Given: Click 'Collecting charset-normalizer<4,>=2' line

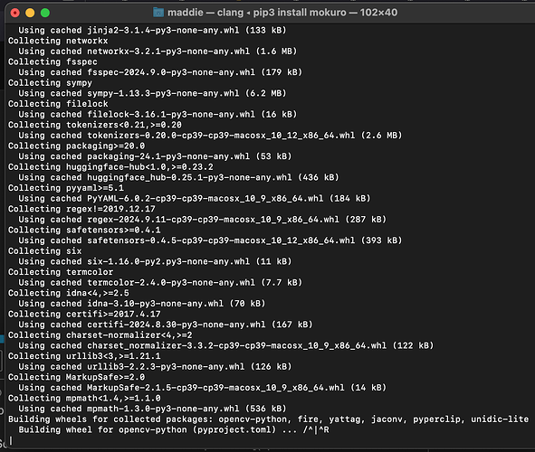Looking at the screenshot, I should click(x=100, y=335).
